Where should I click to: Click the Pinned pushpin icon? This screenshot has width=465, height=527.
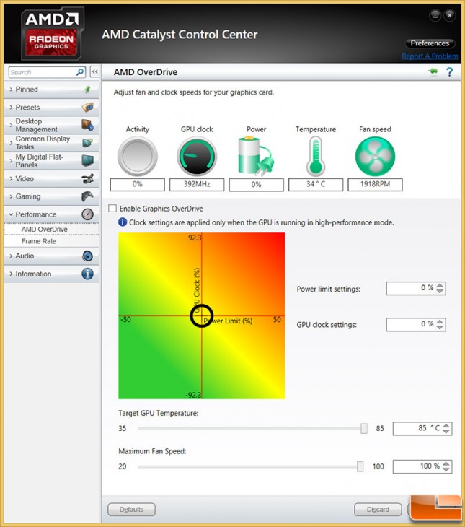click(x=87, y=90)
